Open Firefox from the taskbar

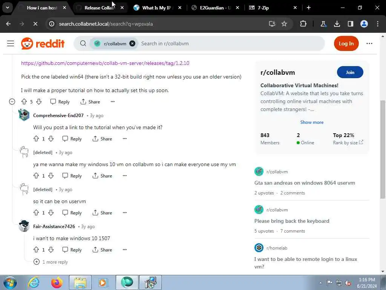57,282
